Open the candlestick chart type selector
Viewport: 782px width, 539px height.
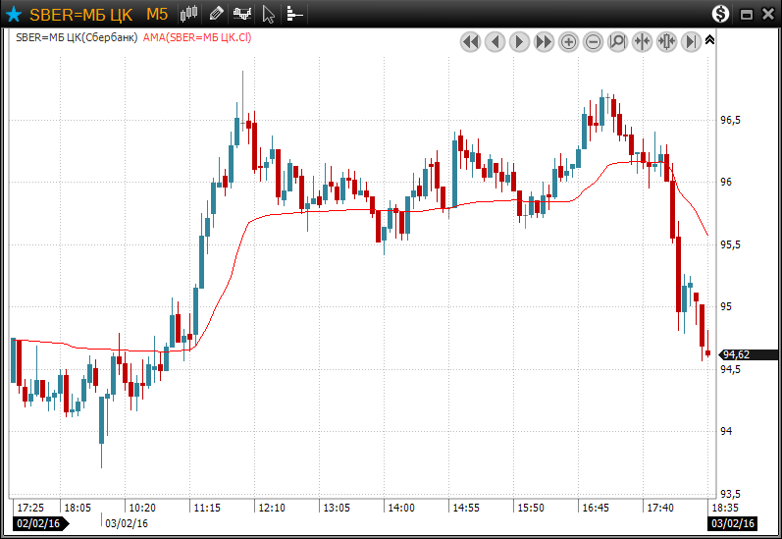point(190,14)
